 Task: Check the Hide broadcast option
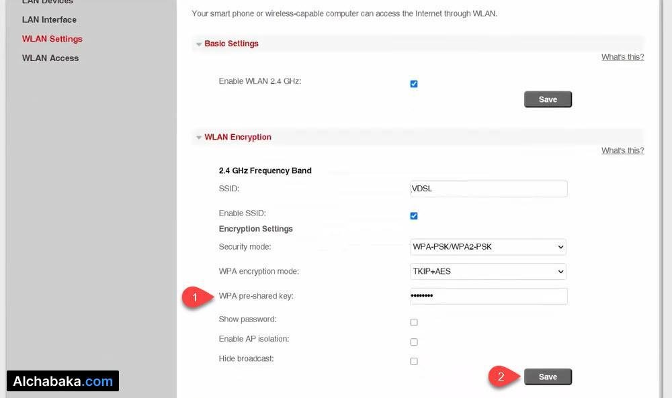coord(413,361)
